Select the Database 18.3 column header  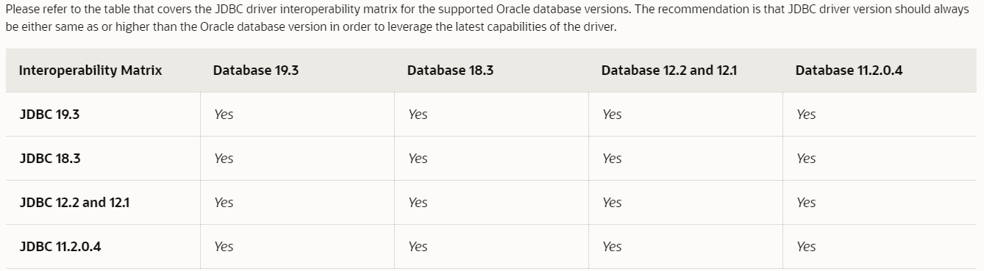click(450, 71)
